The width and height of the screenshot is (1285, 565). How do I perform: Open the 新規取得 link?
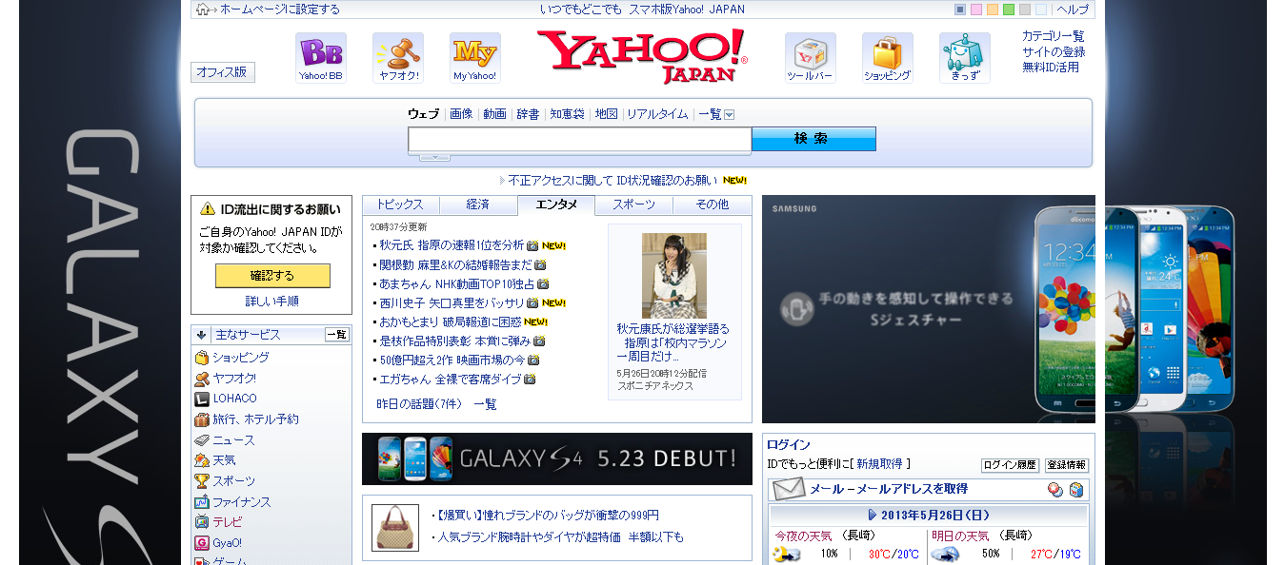(879, 464)
